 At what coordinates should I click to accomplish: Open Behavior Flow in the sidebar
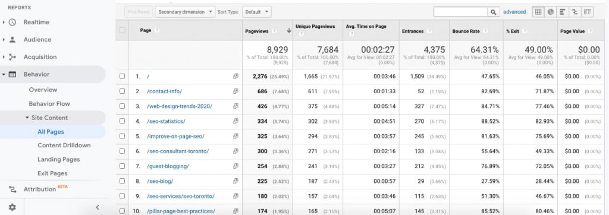click(49, 104)
